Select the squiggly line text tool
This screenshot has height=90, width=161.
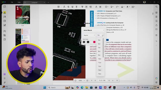76,7
